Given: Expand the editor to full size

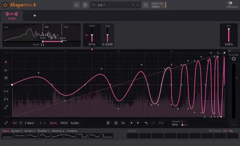Looking at the screenshot, I should (6, 123).
